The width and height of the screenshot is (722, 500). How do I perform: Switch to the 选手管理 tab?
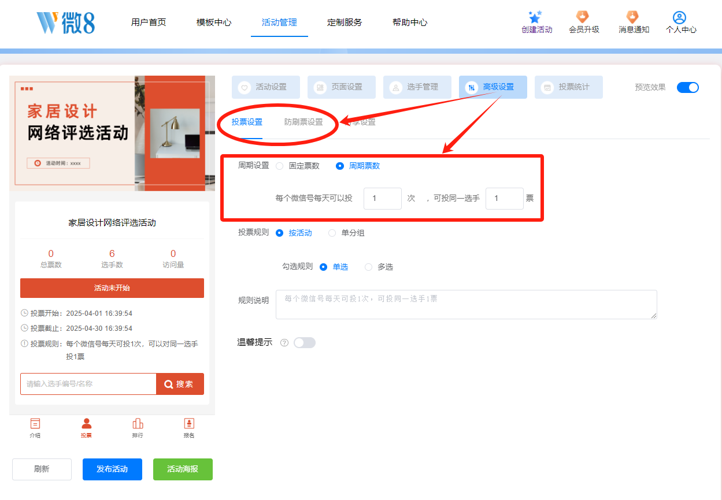tap(417, 87)
